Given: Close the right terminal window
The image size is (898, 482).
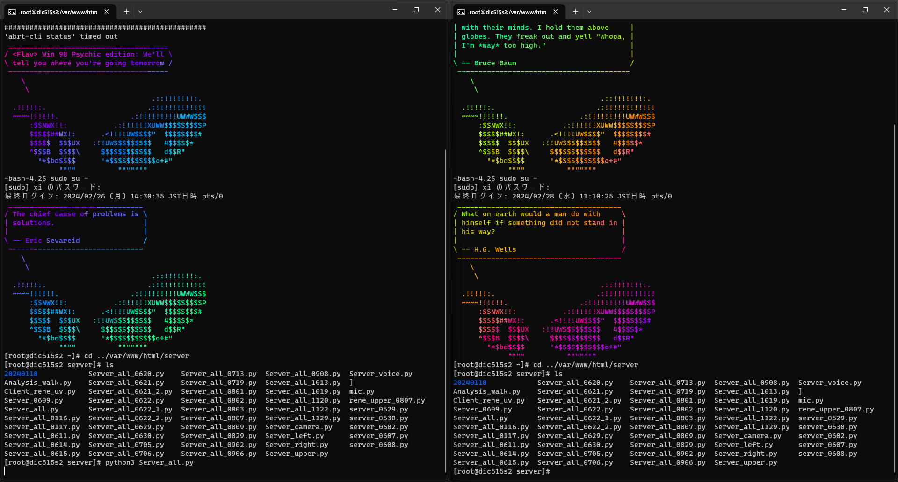Looking at the screenshot, I should pyautogui.click(x=887, y=10).
